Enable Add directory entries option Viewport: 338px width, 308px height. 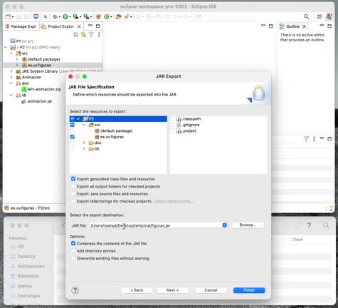(73, 251)
